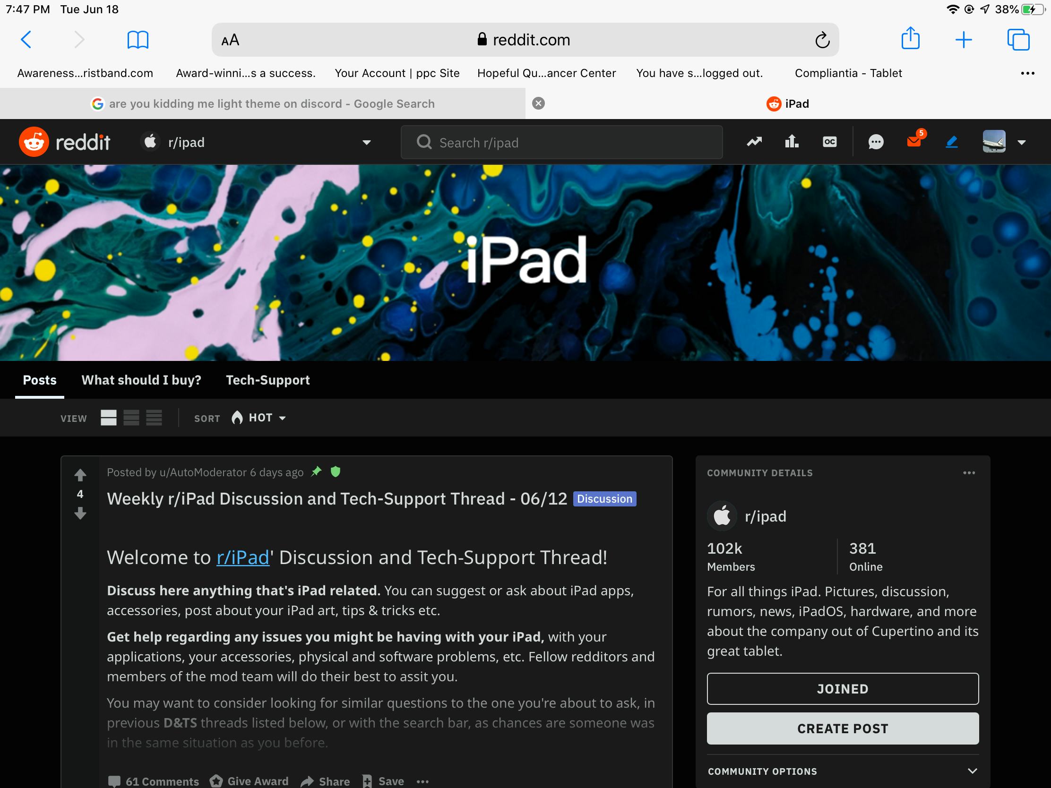Downvote the Weekly Discussion thread
This screenshot has height=788, width=1051.
80,514
